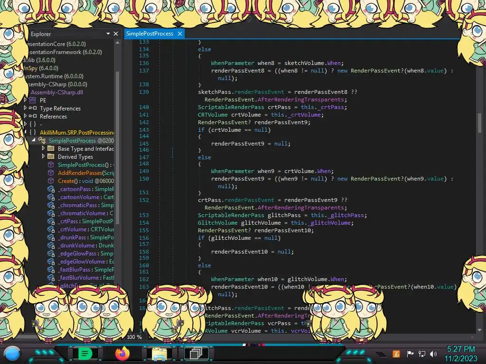This screenshot has height=364, width=486.
Task: Select the Assembly-CSharp.dll module row
Action: [57, 92]
